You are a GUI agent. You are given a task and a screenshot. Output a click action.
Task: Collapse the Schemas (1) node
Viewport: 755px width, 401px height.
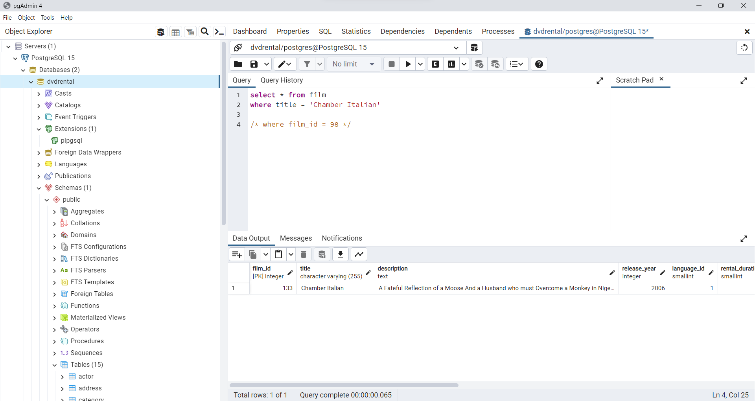pyautogui.click(x=39, y=188)
